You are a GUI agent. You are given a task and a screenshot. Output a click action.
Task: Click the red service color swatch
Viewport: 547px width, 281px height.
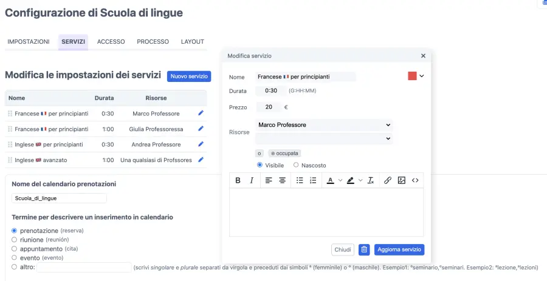click(x=412, y=76)
